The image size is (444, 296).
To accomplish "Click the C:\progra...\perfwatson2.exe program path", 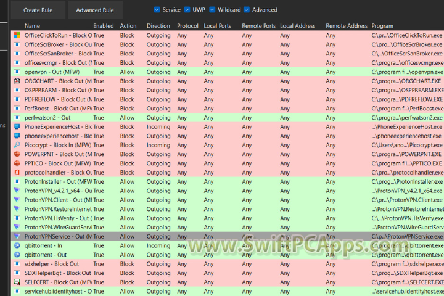I will 407,117.
